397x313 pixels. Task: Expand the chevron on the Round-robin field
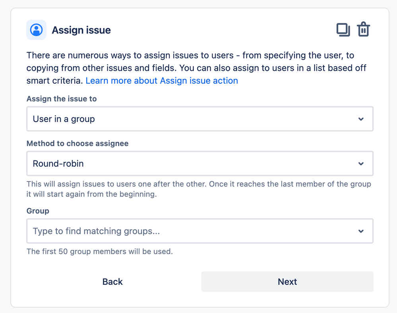tap(361, 163)
